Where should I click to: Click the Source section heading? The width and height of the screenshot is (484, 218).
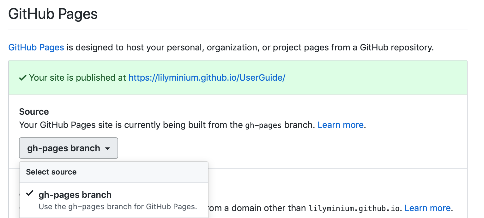point(34,112)
